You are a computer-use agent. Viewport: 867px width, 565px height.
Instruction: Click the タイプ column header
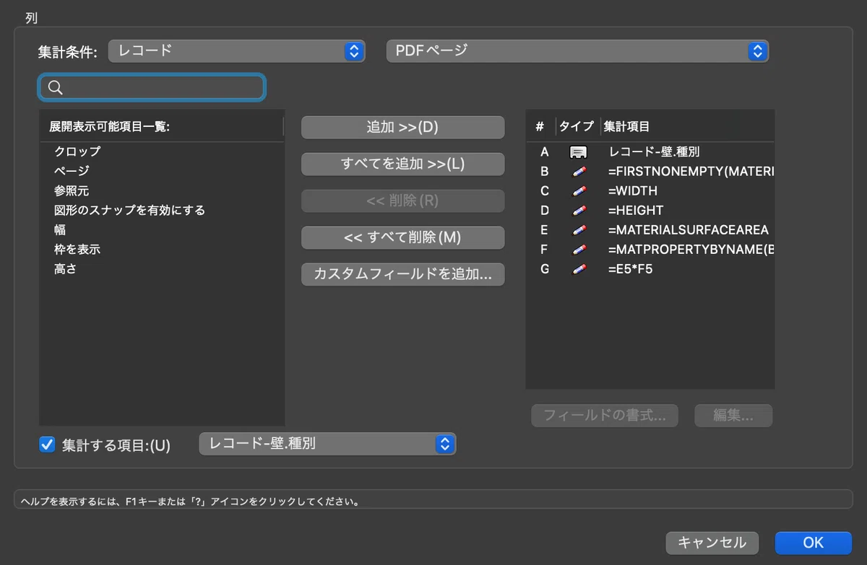point(577,126)
